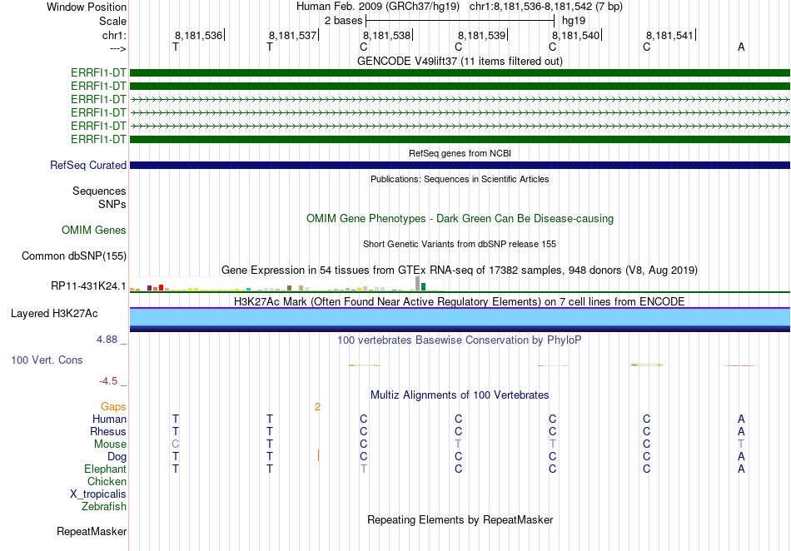Open the OMIM Gene Phenotypes track title
Viewport: 791px width, 551px height.
(460, 219)
